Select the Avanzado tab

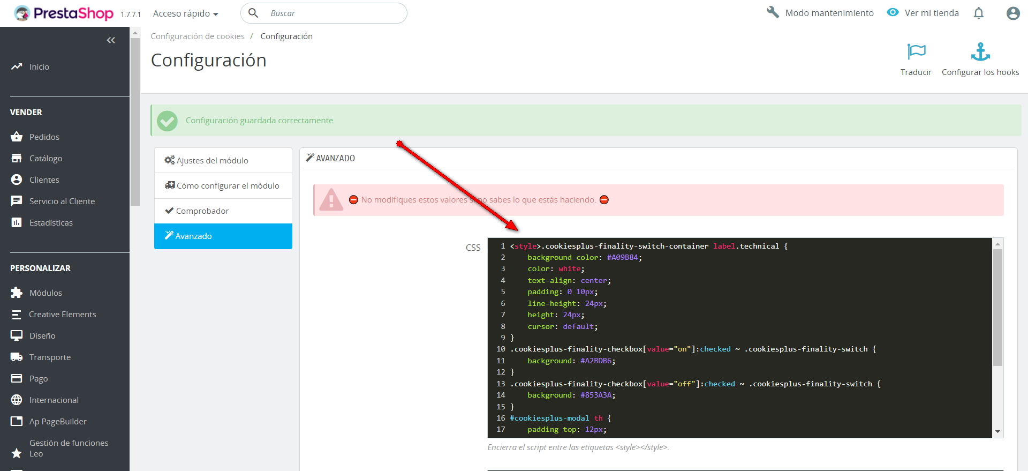coord(223,236)
